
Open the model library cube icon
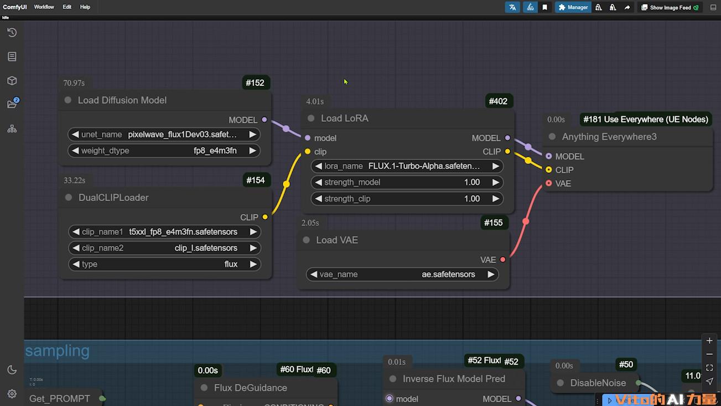coord(12,80)
